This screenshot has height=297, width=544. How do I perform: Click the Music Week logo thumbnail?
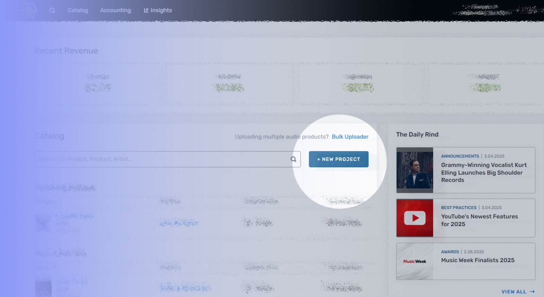(x=414, y=261)
